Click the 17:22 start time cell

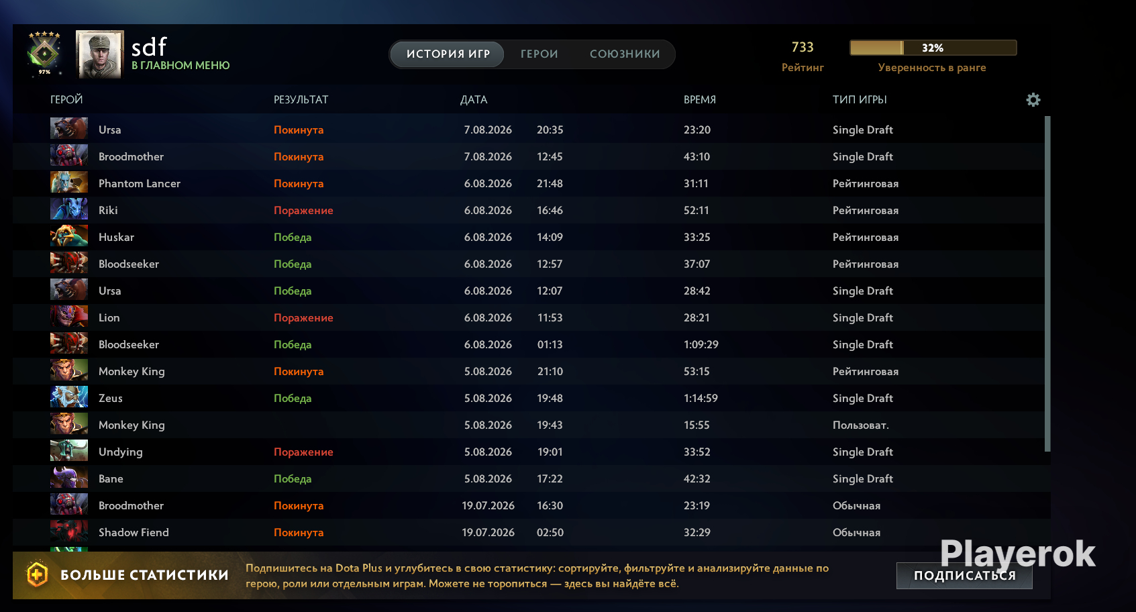[x=550, y=478]
